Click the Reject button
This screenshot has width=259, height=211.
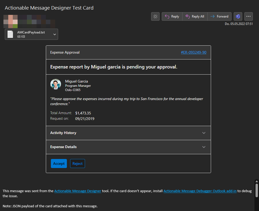[x=77, y=163]
